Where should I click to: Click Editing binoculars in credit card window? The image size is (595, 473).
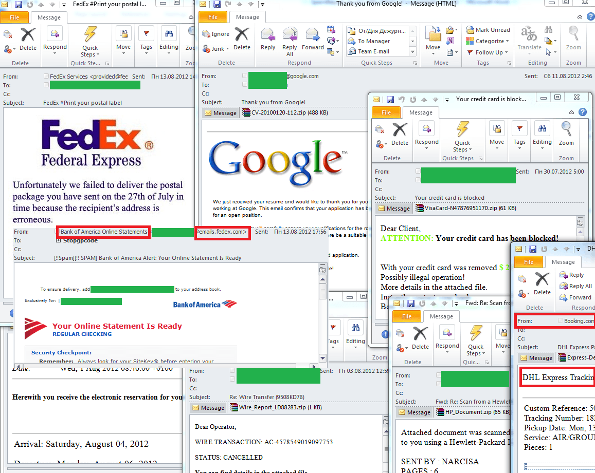click(542, 128)
